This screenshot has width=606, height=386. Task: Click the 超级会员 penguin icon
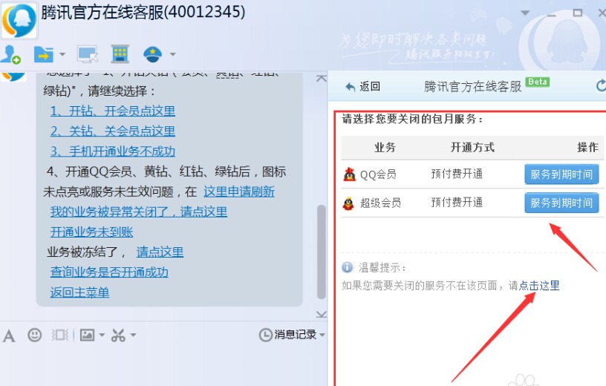pos(348,203)
